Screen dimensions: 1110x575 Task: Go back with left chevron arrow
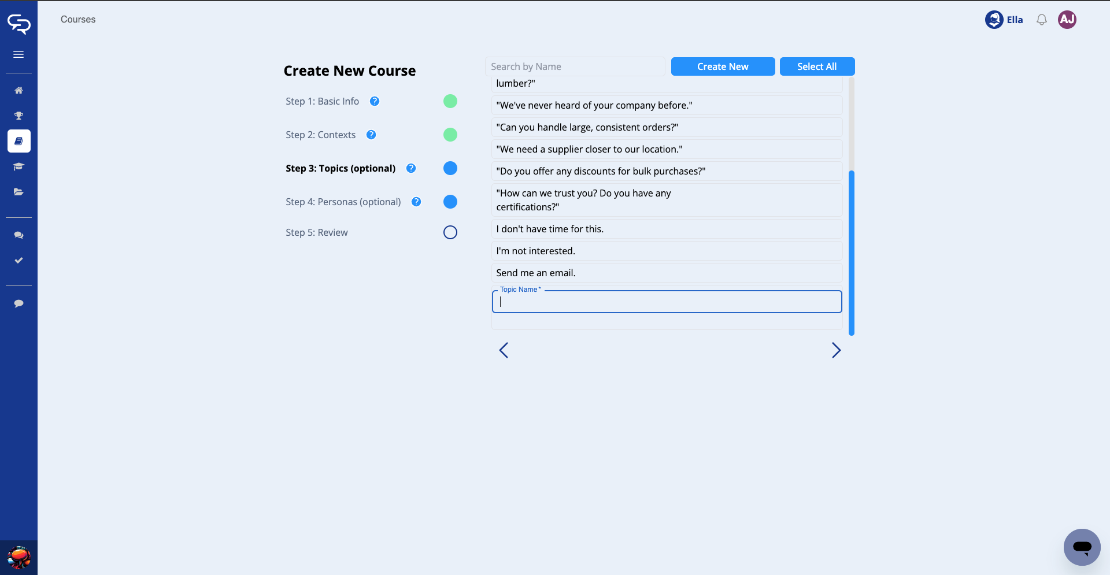[504, 350]
